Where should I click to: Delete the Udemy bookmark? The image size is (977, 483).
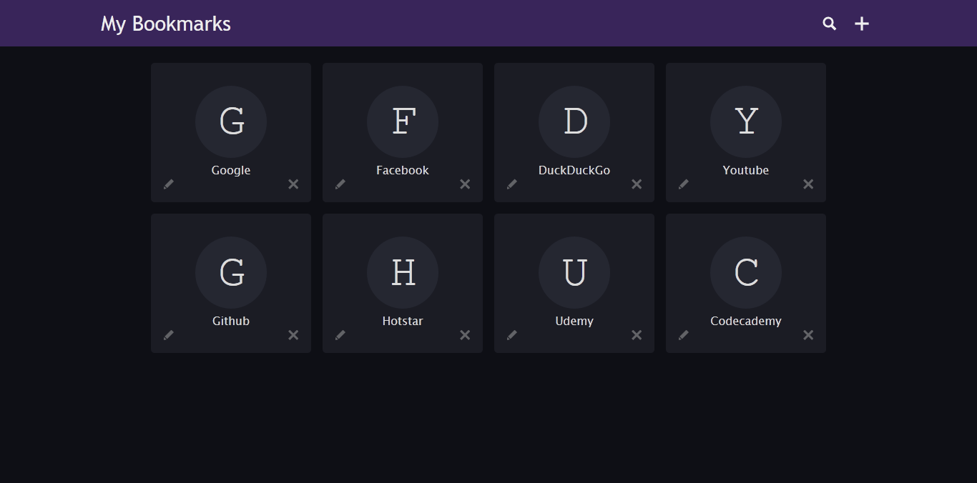click(637, 335)
